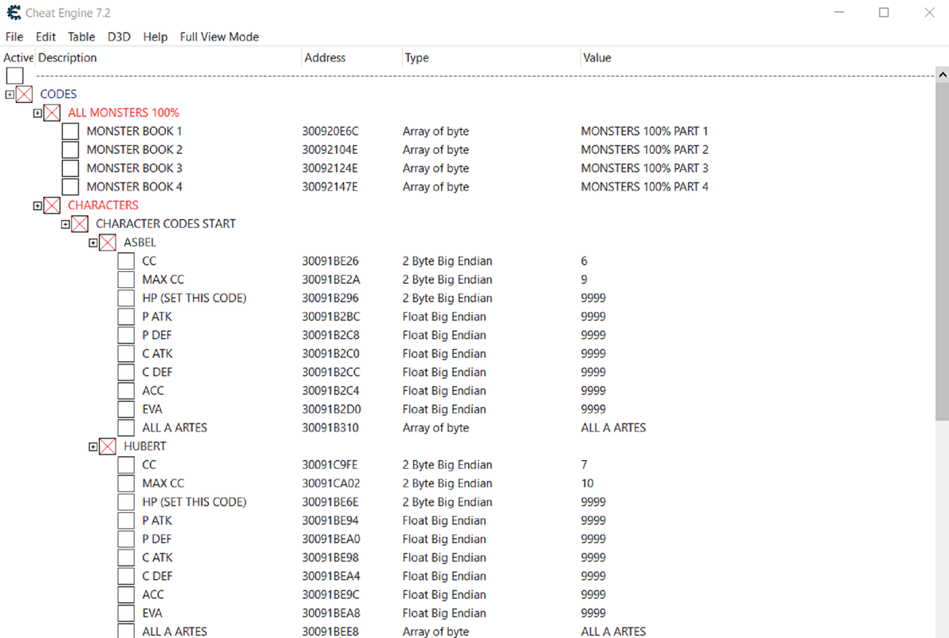The height and width of the screenshot is (638, 949).
Task: Enable ASBEL's ALL A ARTES checkbox
Action: [x=126, y=428]
